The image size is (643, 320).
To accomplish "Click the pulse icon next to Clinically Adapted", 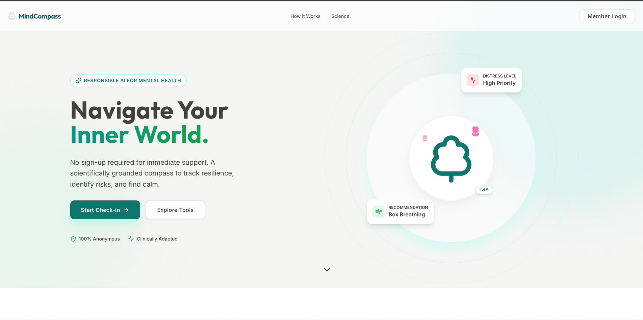I will click(x=131, y=239).
